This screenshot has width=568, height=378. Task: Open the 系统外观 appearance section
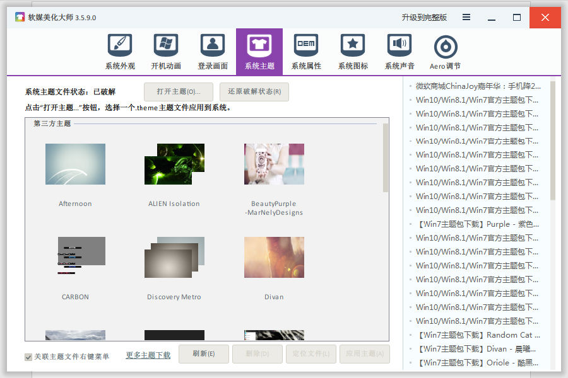(x=119, y=52)
